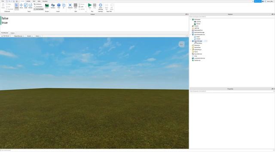Open the Toolbox panel

(x=53, y=6)
